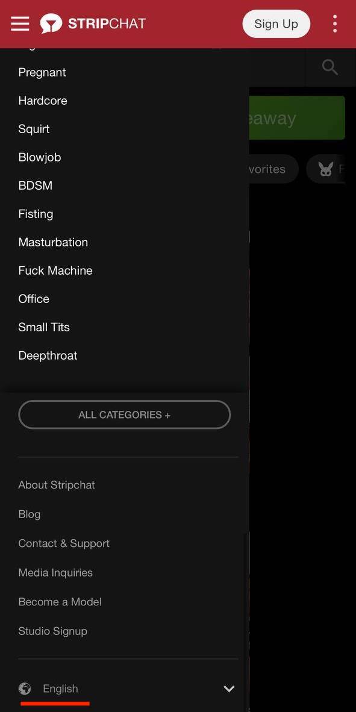
Task: Open the About Stripchat link
Action: tap(57, 485)
